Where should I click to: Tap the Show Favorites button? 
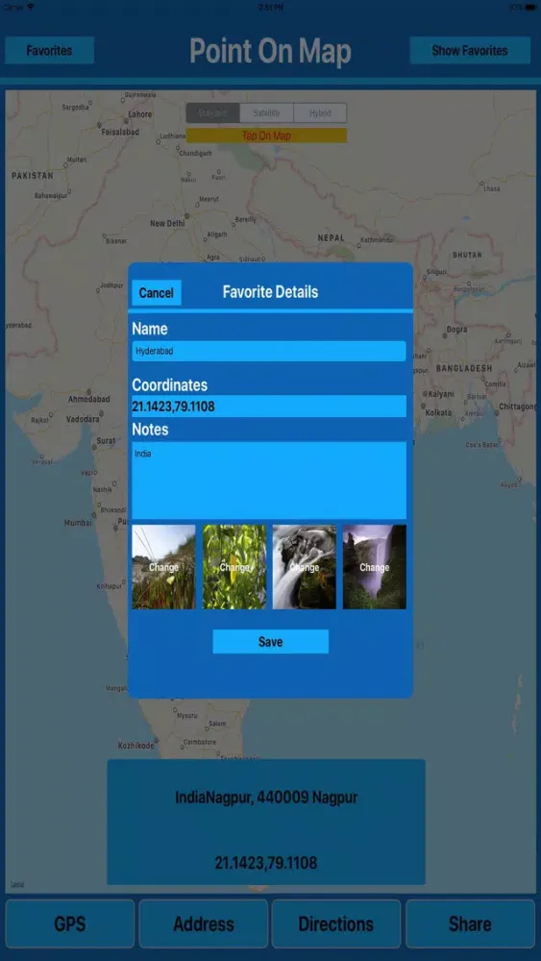coord(470,50)
